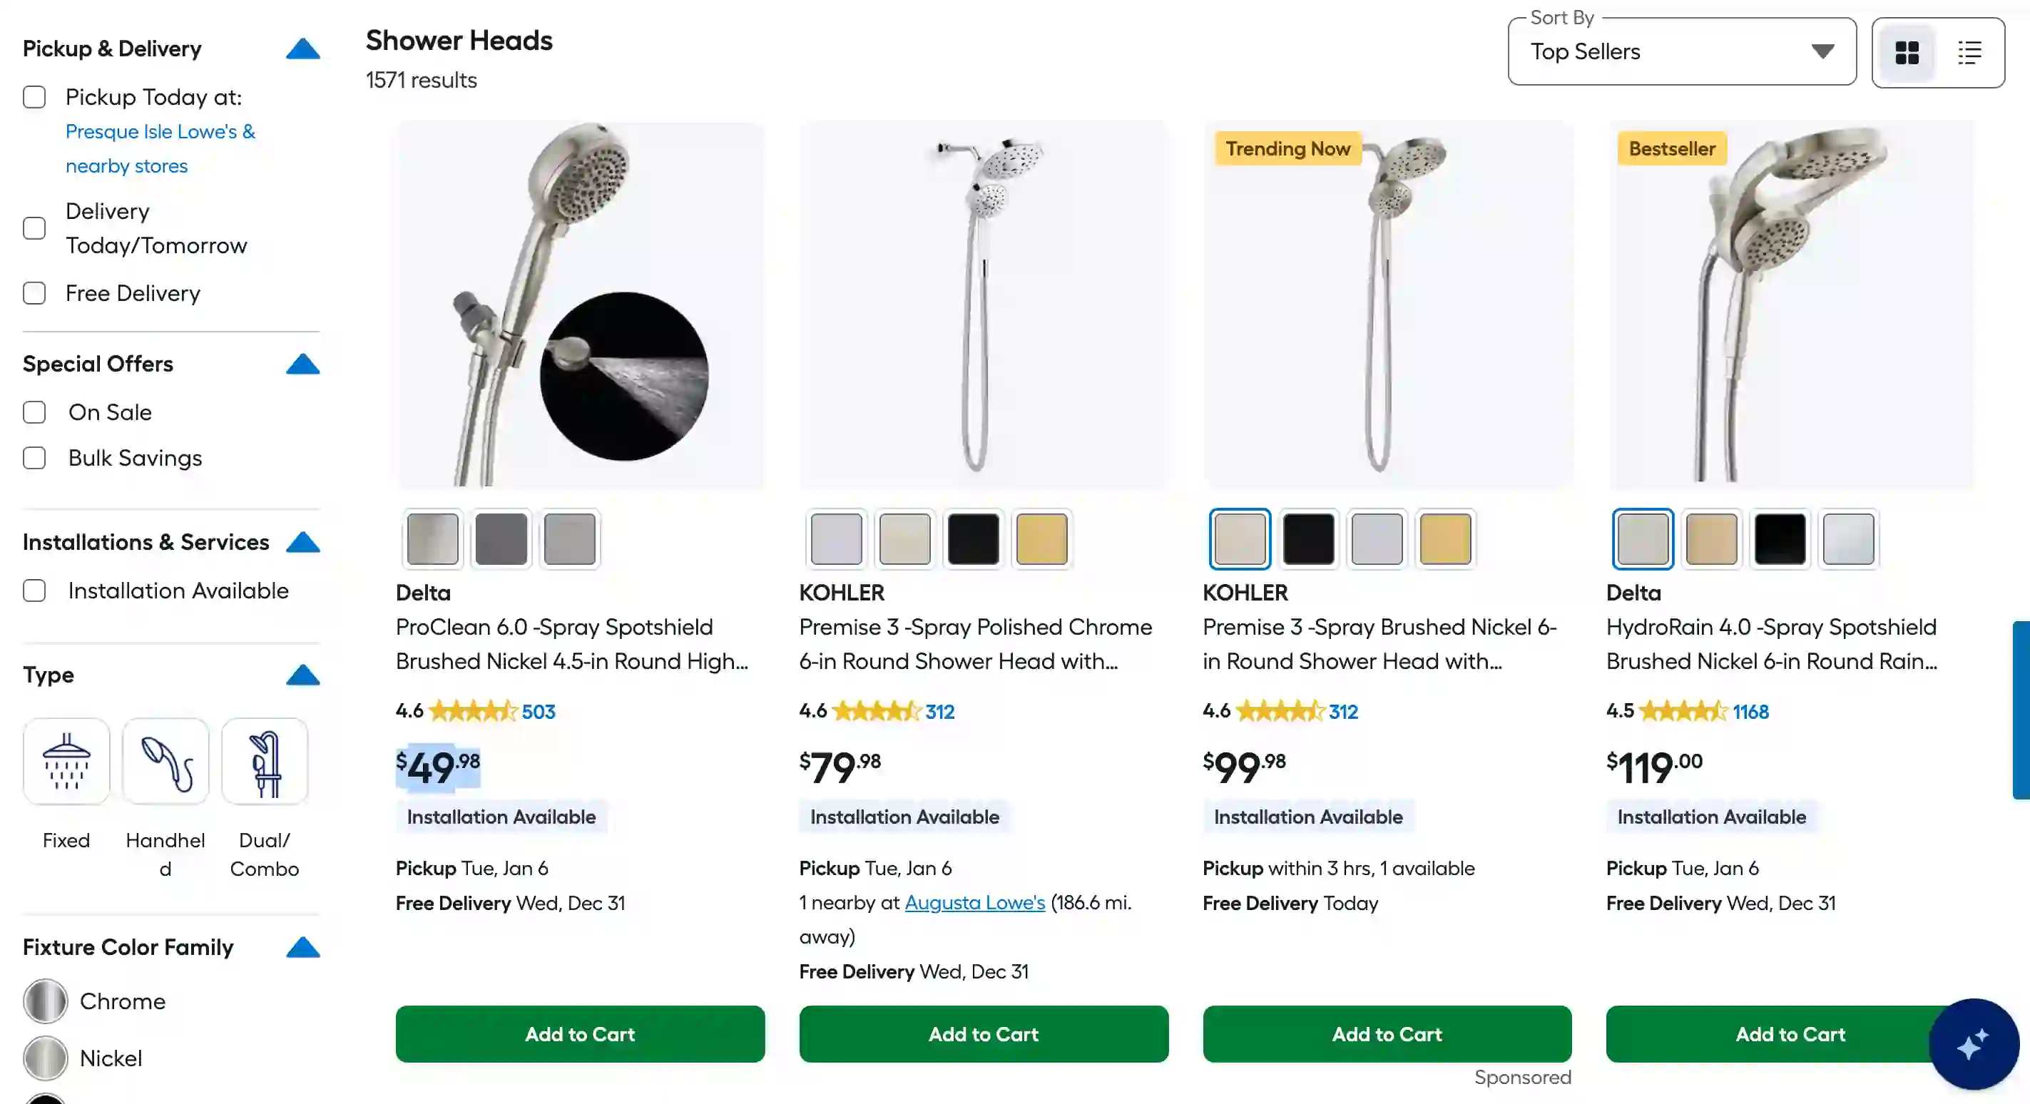Select the Handheld type filter
The image size is (2030, 1104).
coord(165,761)
